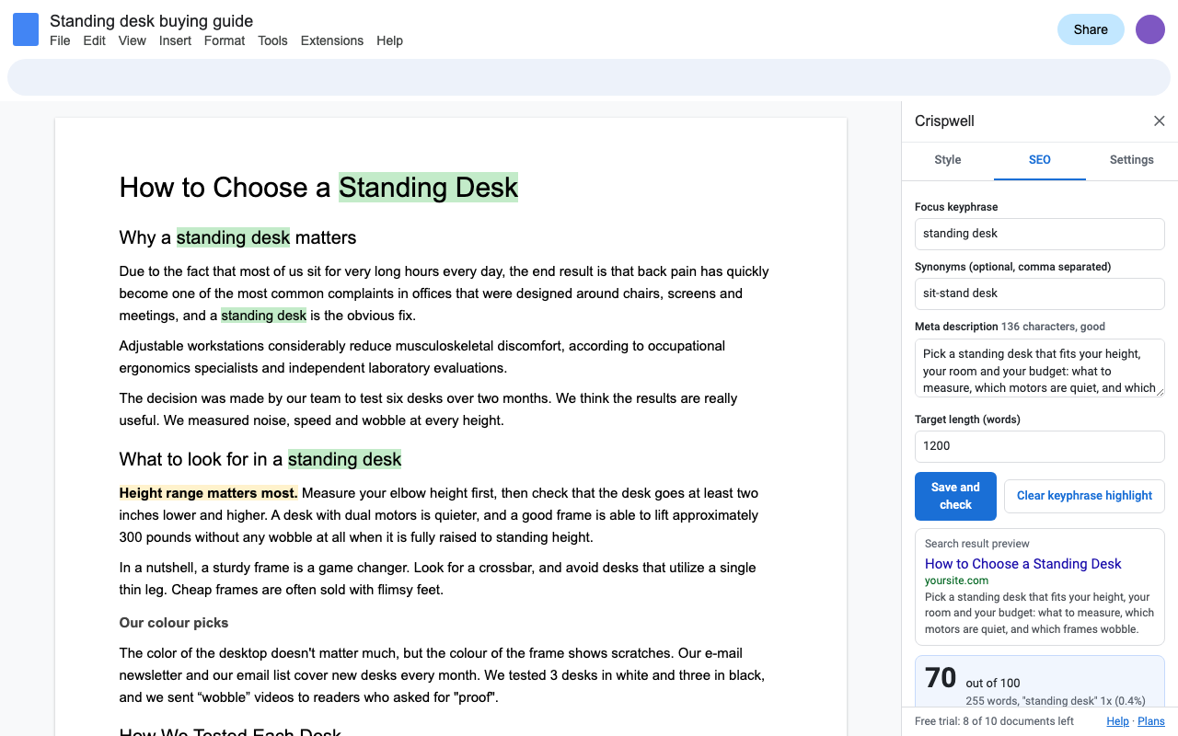Open the Format menu
1178x736 pixels.
pos(225,40)
